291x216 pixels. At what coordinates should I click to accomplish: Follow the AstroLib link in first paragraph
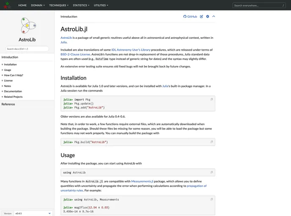click(x=66, y=38)
